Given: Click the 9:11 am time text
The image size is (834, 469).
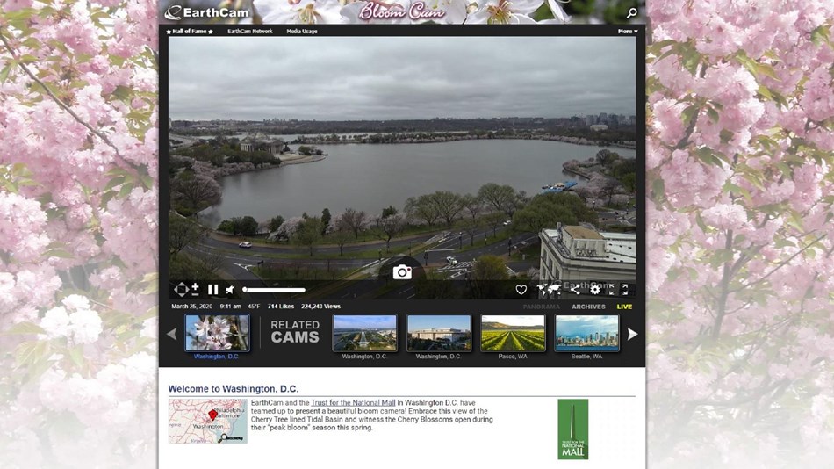Looking at the screenshot, I should tap(230, 307).
